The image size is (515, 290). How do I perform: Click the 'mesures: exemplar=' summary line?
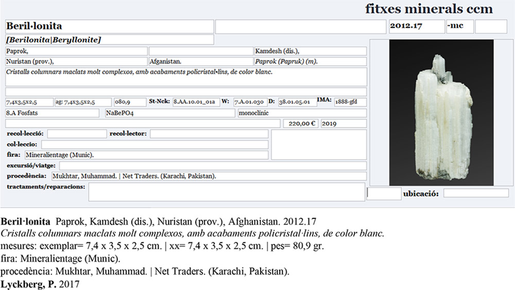[x=162, y=246]
